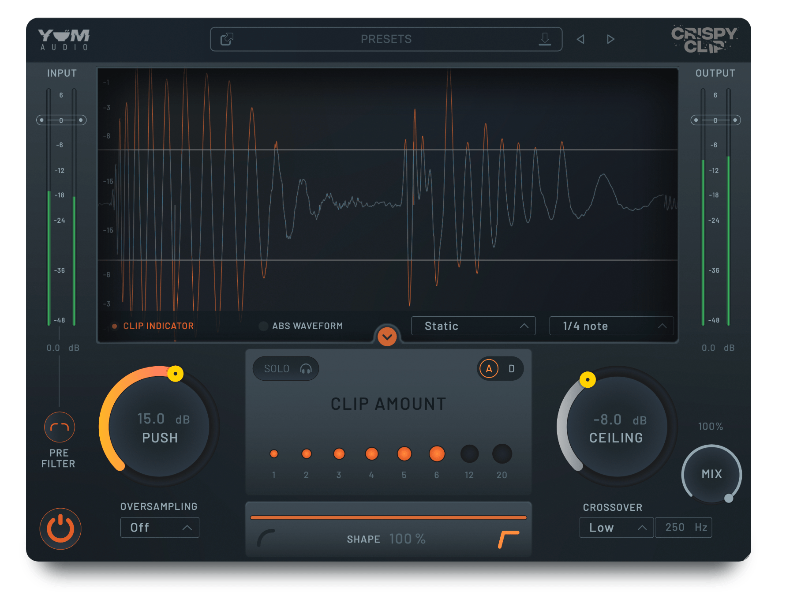
Task: Click the save preset download icon
Action: pyautogui.click(x=545, y=39)
